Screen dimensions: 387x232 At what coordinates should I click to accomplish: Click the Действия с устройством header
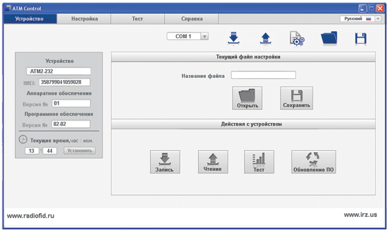point(243,124)
